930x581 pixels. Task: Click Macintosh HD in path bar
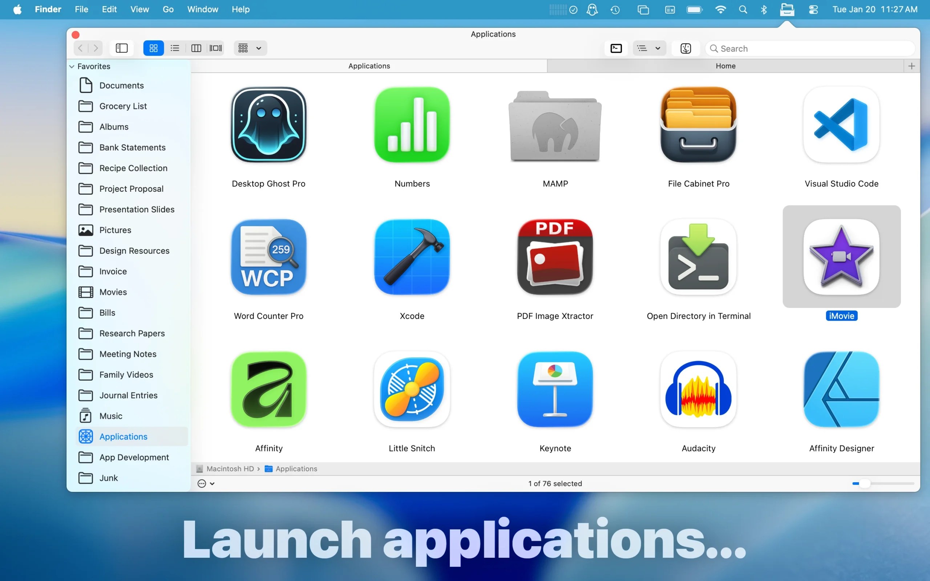point(230,468)
